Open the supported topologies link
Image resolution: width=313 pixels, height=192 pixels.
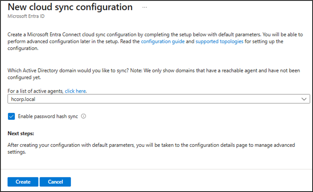[219, 42]
